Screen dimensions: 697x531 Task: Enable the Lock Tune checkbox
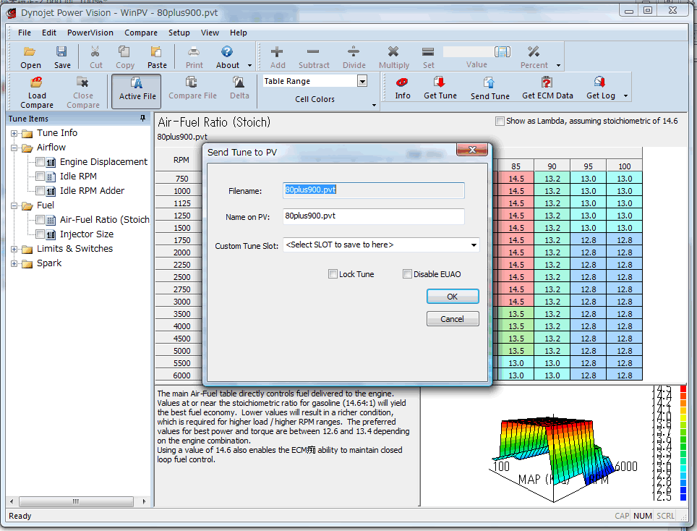(333, 274)
